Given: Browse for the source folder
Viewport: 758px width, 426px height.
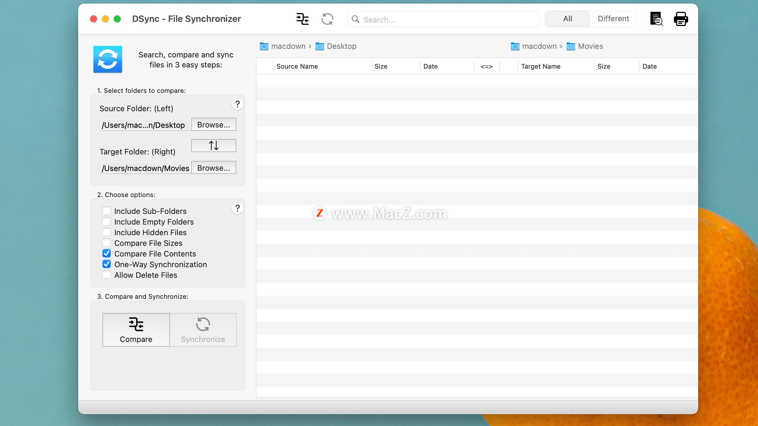Looking at the screenshot, I should tap(214, 125).
